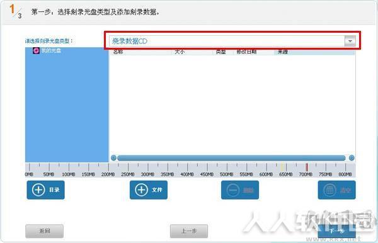Click the disabled delete (minus) button

coord(240,190)
